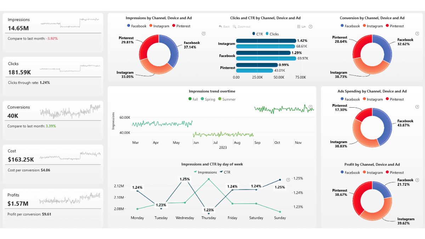Image resolution: width=425 pixels, height=239 pixels.
Task: Select the Impressions 14.65M KPI card
Action: tap(53, 33)
